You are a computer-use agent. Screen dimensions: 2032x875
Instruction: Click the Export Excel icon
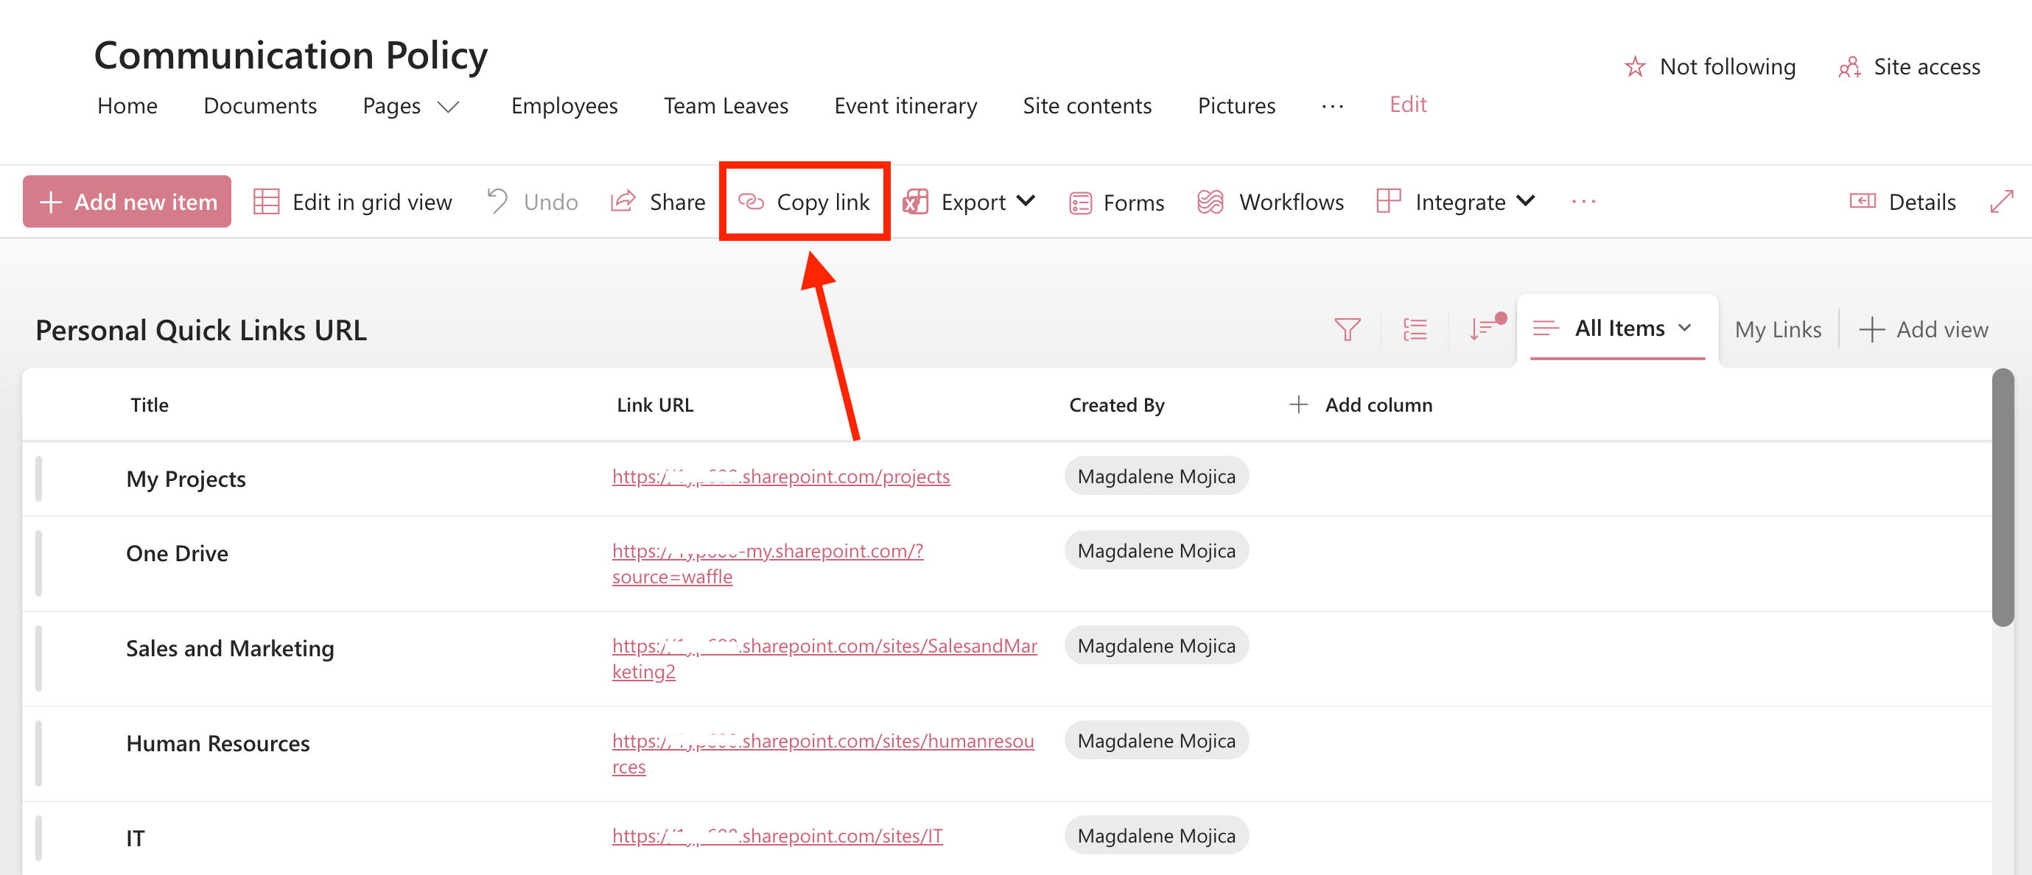click(915, 202)
